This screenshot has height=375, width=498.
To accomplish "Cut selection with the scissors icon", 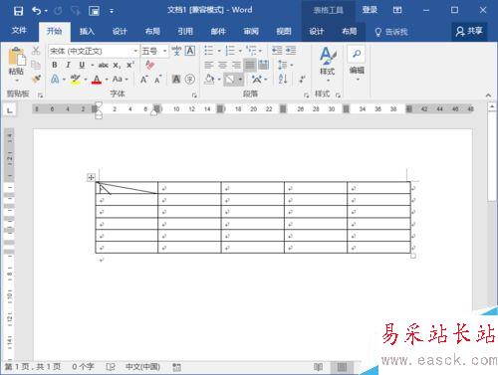I will click(x=36, y=51).
